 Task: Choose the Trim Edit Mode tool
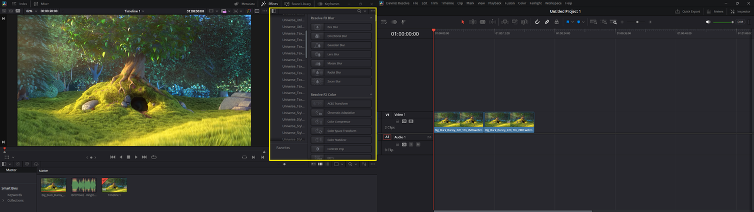point(472,22)
